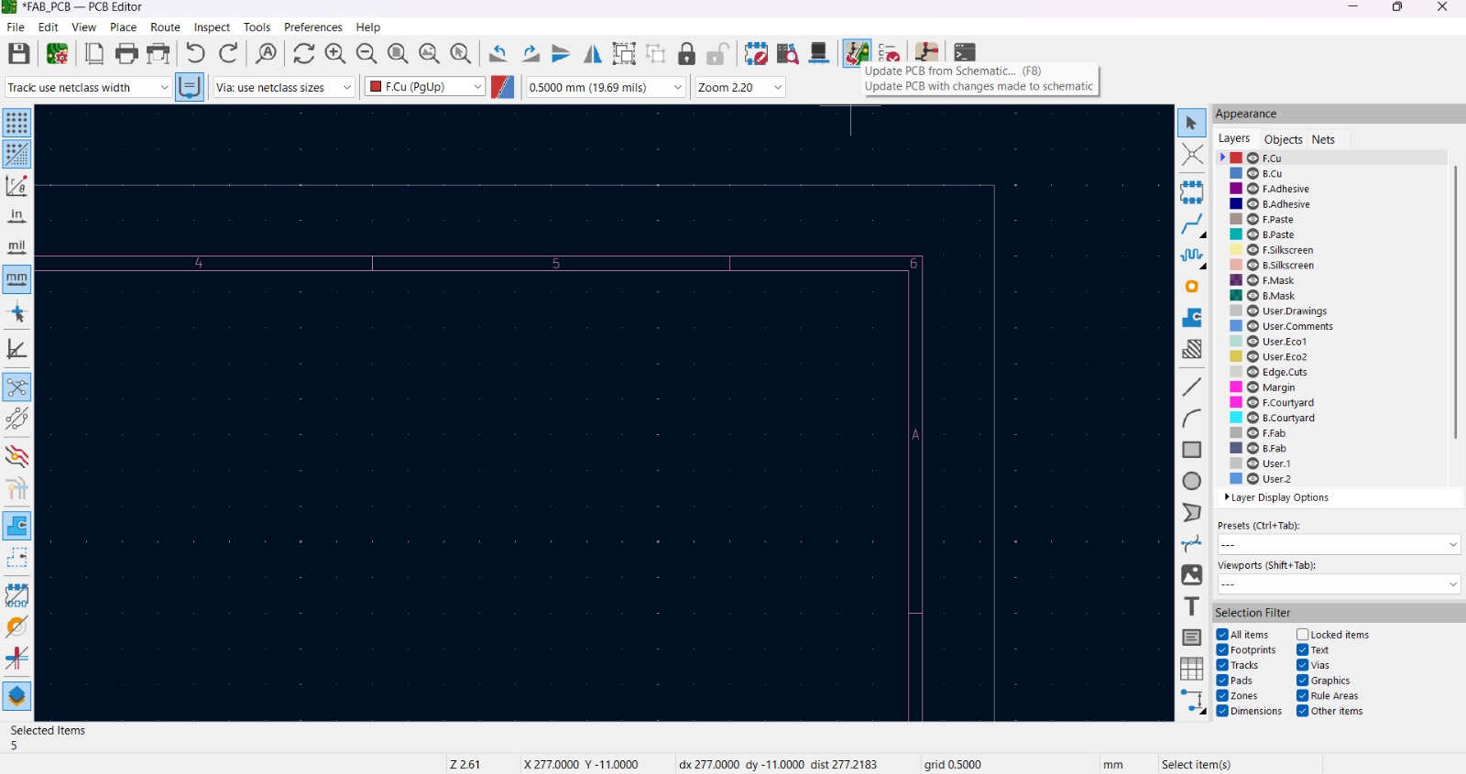The width and height of the screenshot is (1466, 774).
Task: Open the Zoom level dropdown
Action: pyautogui.click(x=740, y=88)
